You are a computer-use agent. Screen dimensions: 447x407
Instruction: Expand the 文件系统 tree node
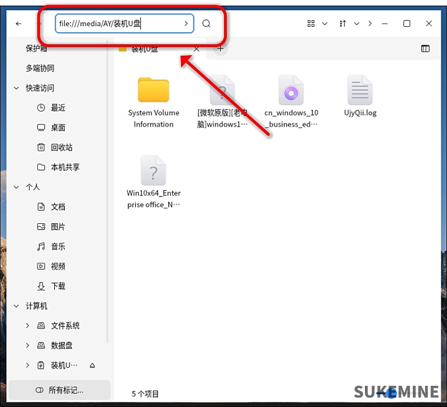pos(27,325)
